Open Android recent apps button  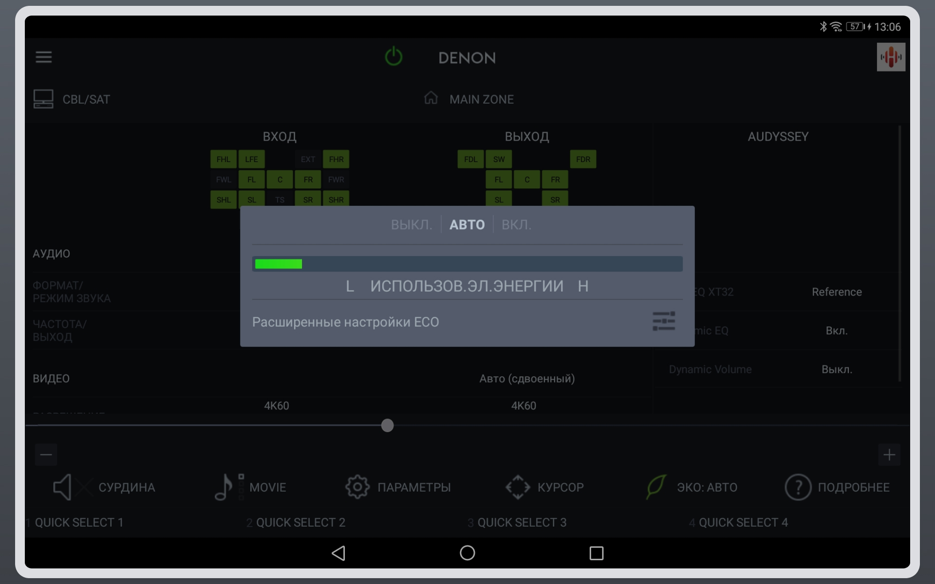[x=597, y=553]
